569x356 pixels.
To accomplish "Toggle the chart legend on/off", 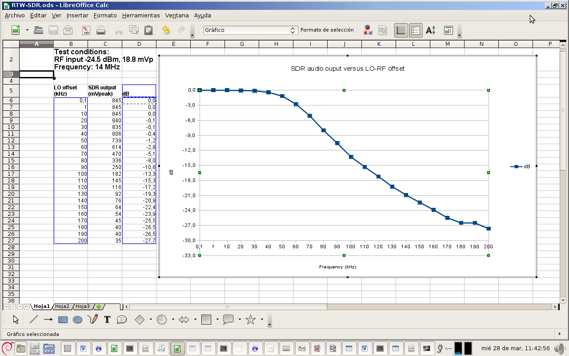I will pyautogui.click(x=416, y=30).
